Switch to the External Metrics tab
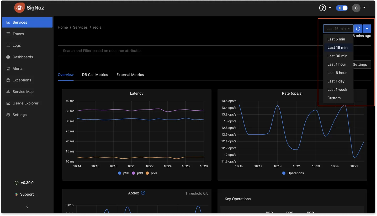The image size is (377, 216). point(130,75)
